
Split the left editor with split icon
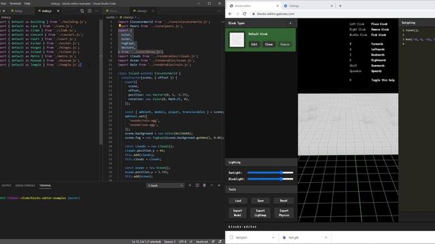(x=89, y=11)
